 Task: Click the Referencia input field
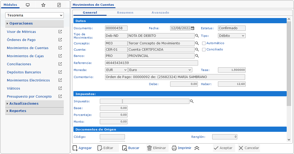(151, 63)
